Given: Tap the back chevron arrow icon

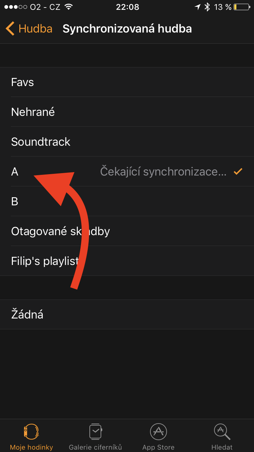Looking at the screenshot, I should [10, 29].
